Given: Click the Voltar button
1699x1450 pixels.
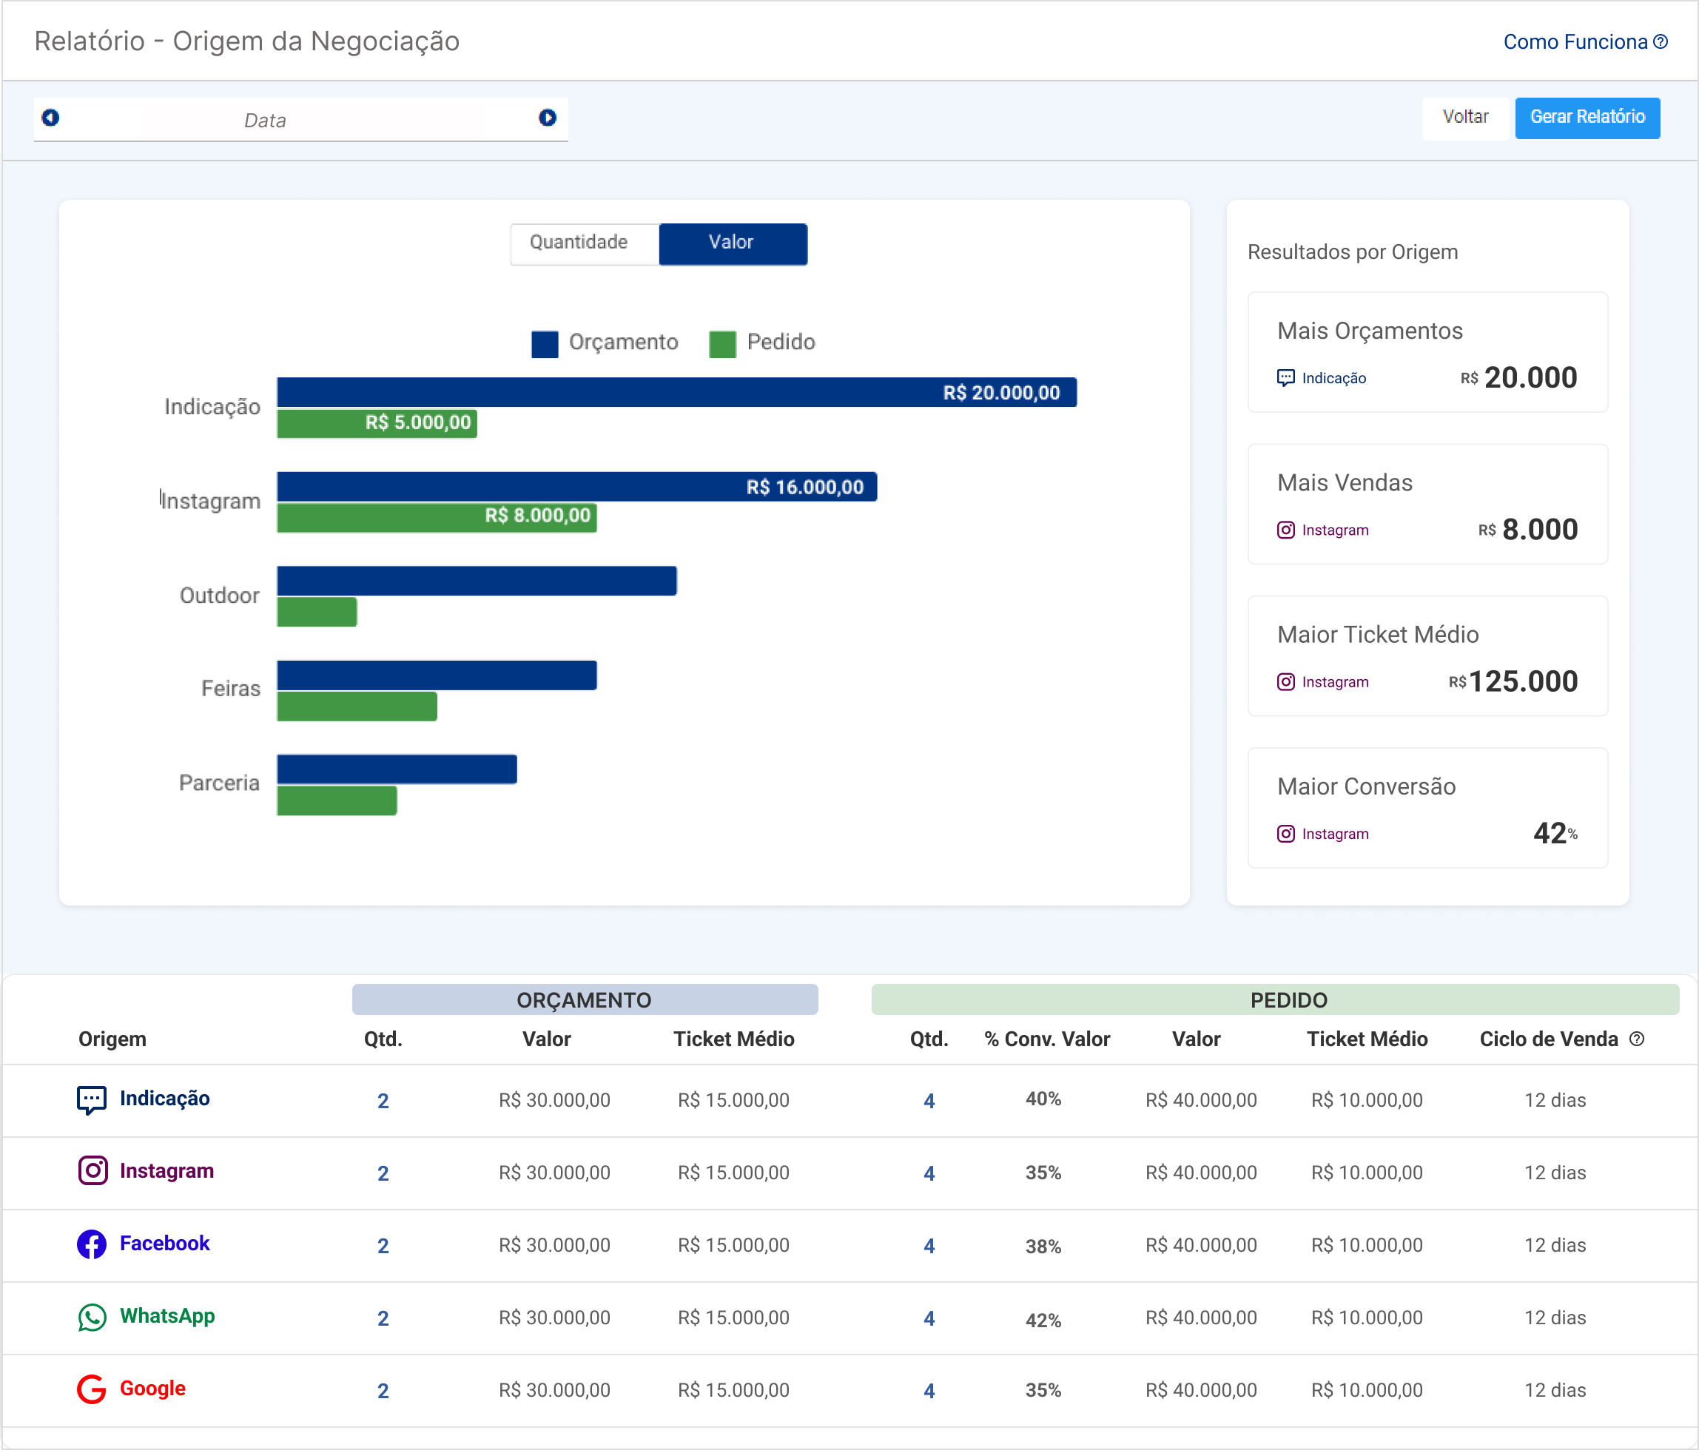Looking at the screenshot, I should (1464, 117).
